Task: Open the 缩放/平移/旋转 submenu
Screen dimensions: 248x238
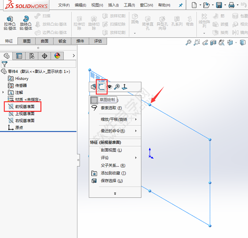Action: (114, 119)
